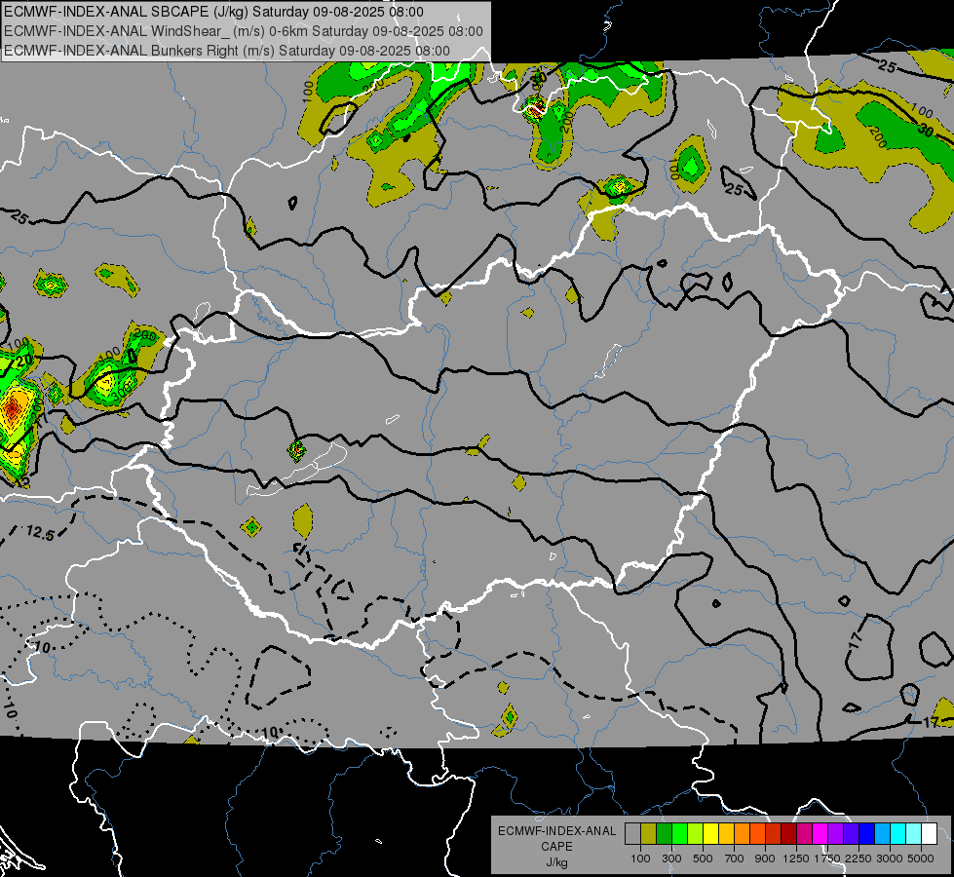Click the 20 contour label over green CAPE

tap(23, 361)
